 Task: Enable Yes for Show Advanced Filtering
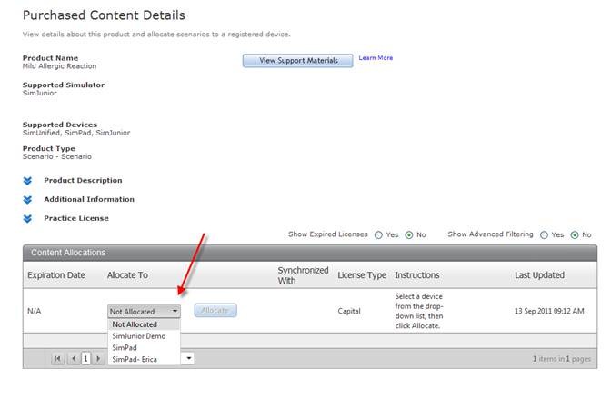544,234
